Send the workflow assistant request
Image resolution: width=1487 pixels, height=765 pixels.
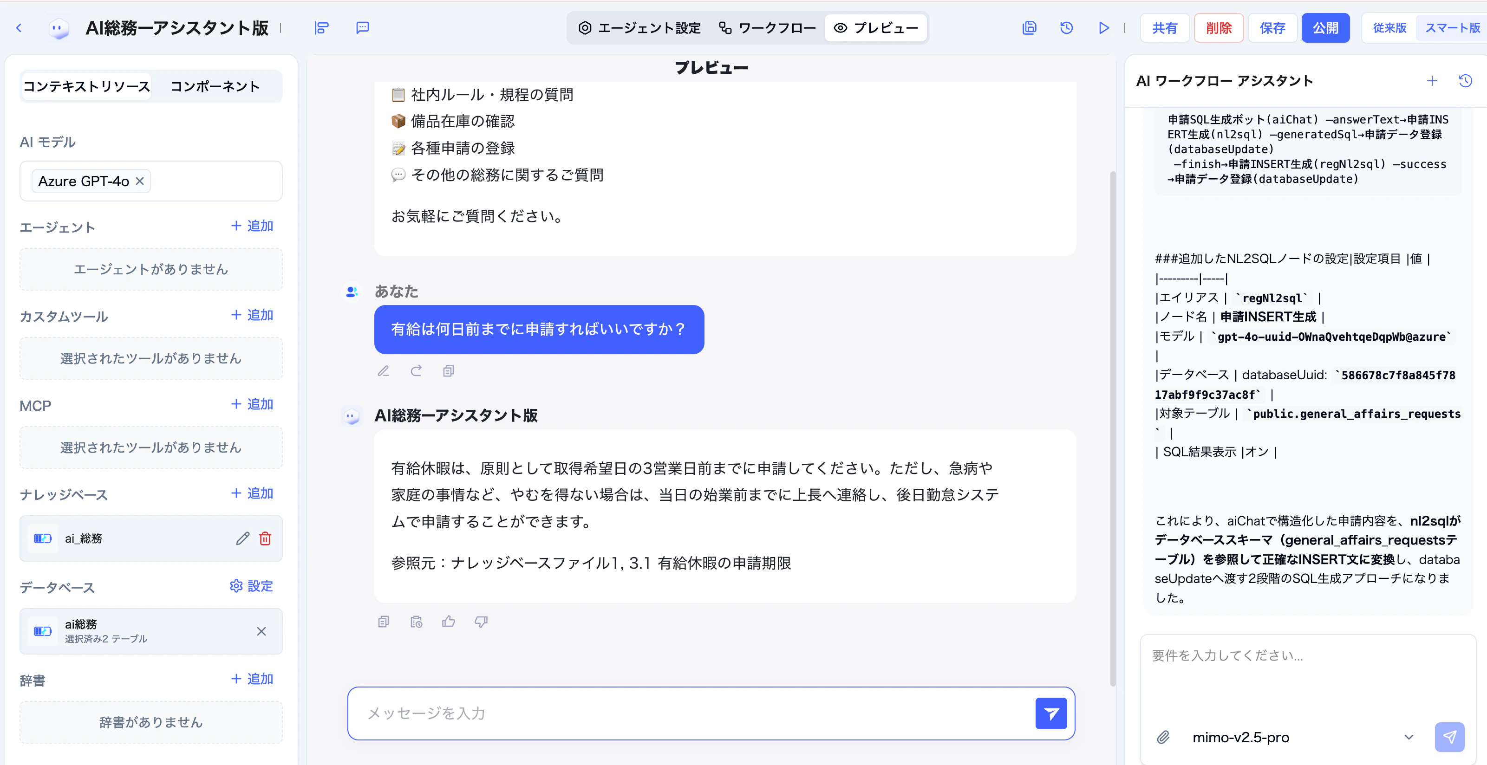click(1449, 737)
